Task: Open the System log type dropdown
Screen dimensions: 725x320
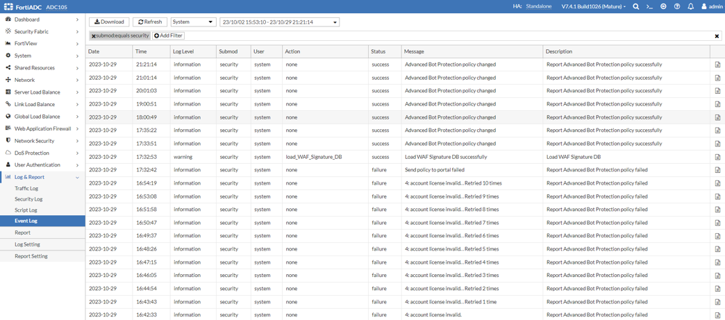Action: pyautogui.click(x=193, y=22)
